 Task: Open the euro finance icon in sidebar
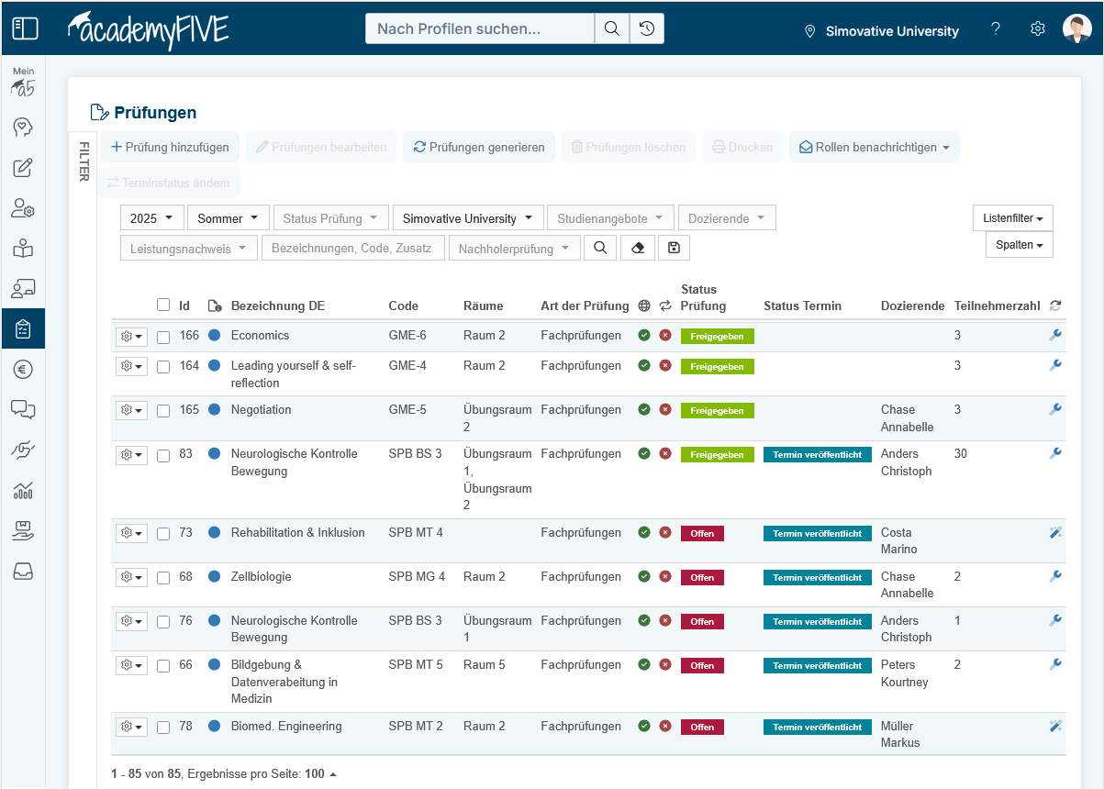coord(23,370)
